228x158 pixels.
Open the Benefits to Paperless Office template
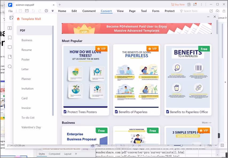188,80
